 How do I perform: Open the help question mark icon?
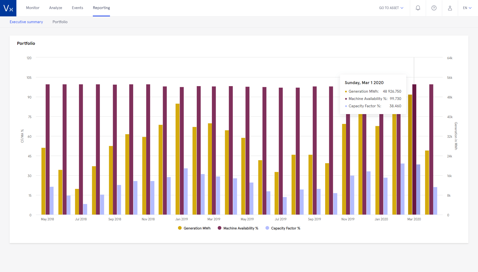[x=434, y=8]
